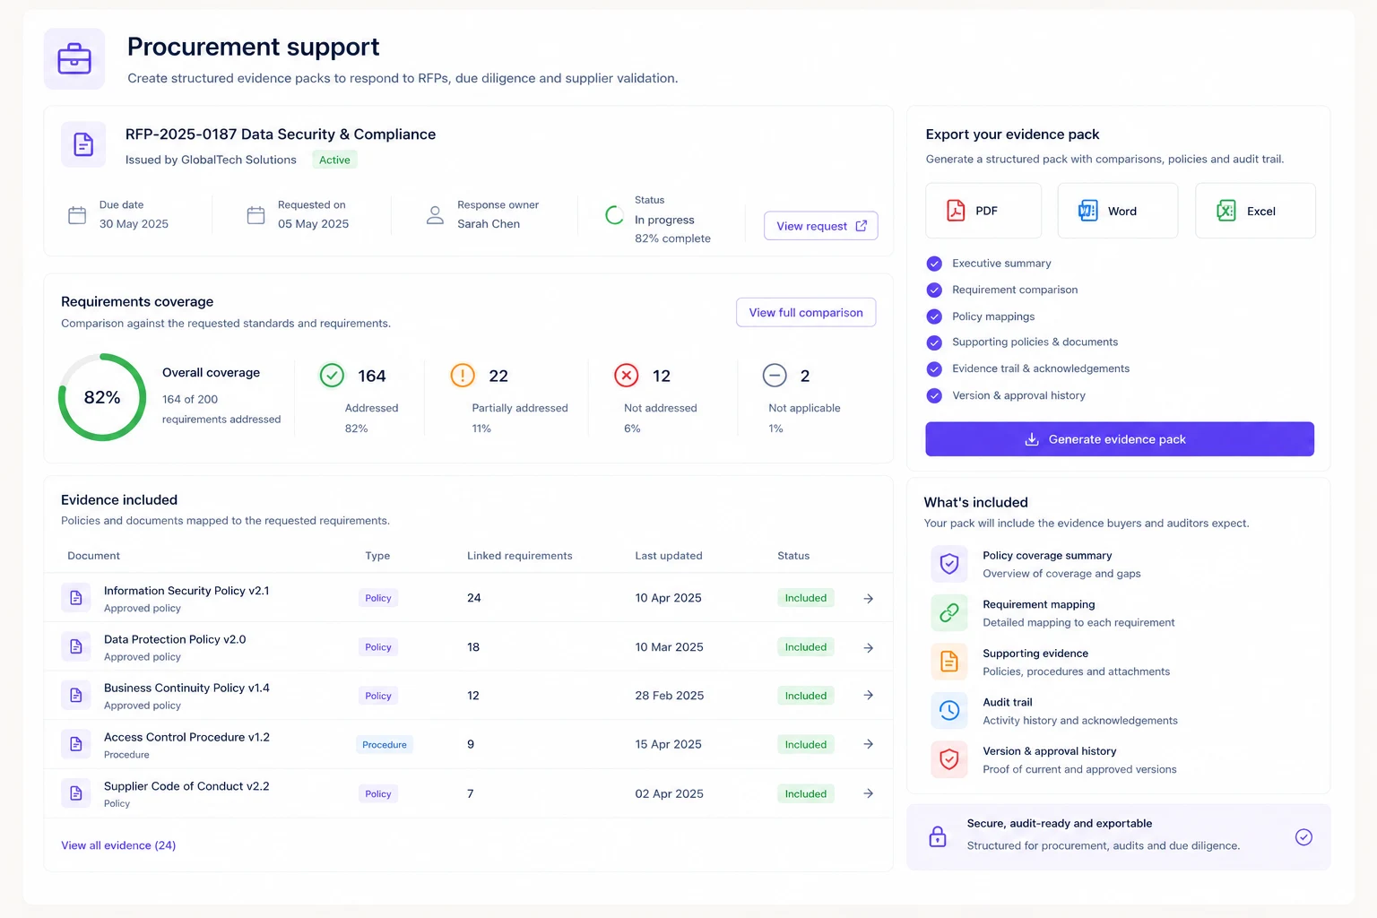The height and width of the screenshot is (918, 1377).
Task: Toggle Evidence trail & acknowledgements checkbox
Action: pos(934,368)
